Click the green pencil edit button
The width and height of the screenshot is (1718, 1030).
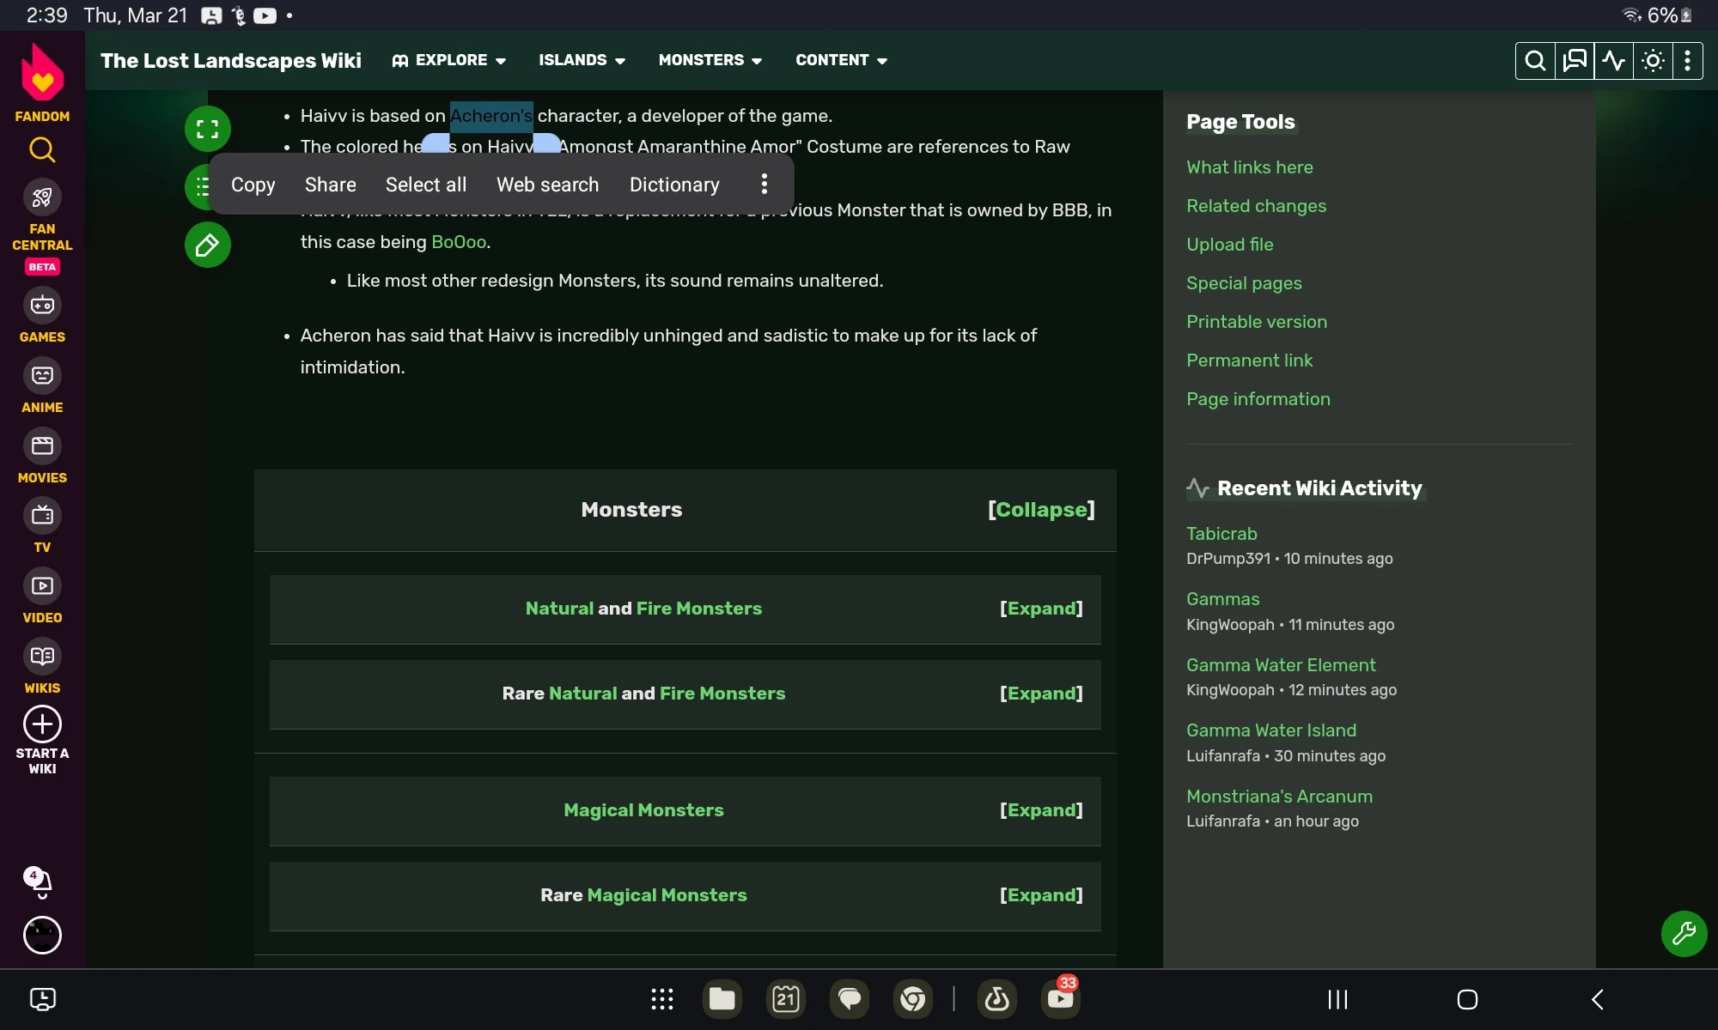(207, 245)
